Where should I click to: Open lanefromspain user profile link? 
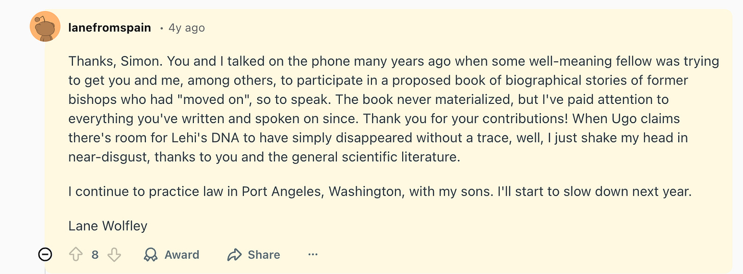109,28
